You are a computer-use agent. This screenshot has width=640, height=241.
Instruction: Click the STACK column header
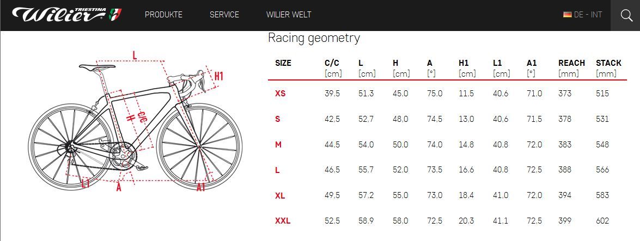tap(608, 63)
